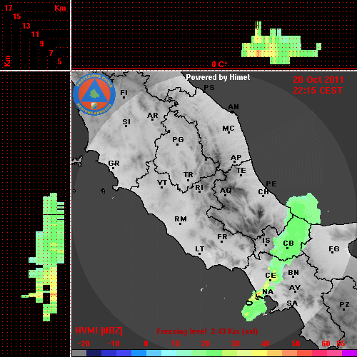Click the '10' dBZ scale value

(176, 343)
